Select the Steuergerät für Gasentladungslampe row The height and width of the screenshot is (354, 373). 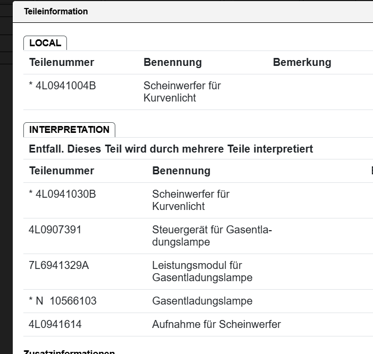198,236
